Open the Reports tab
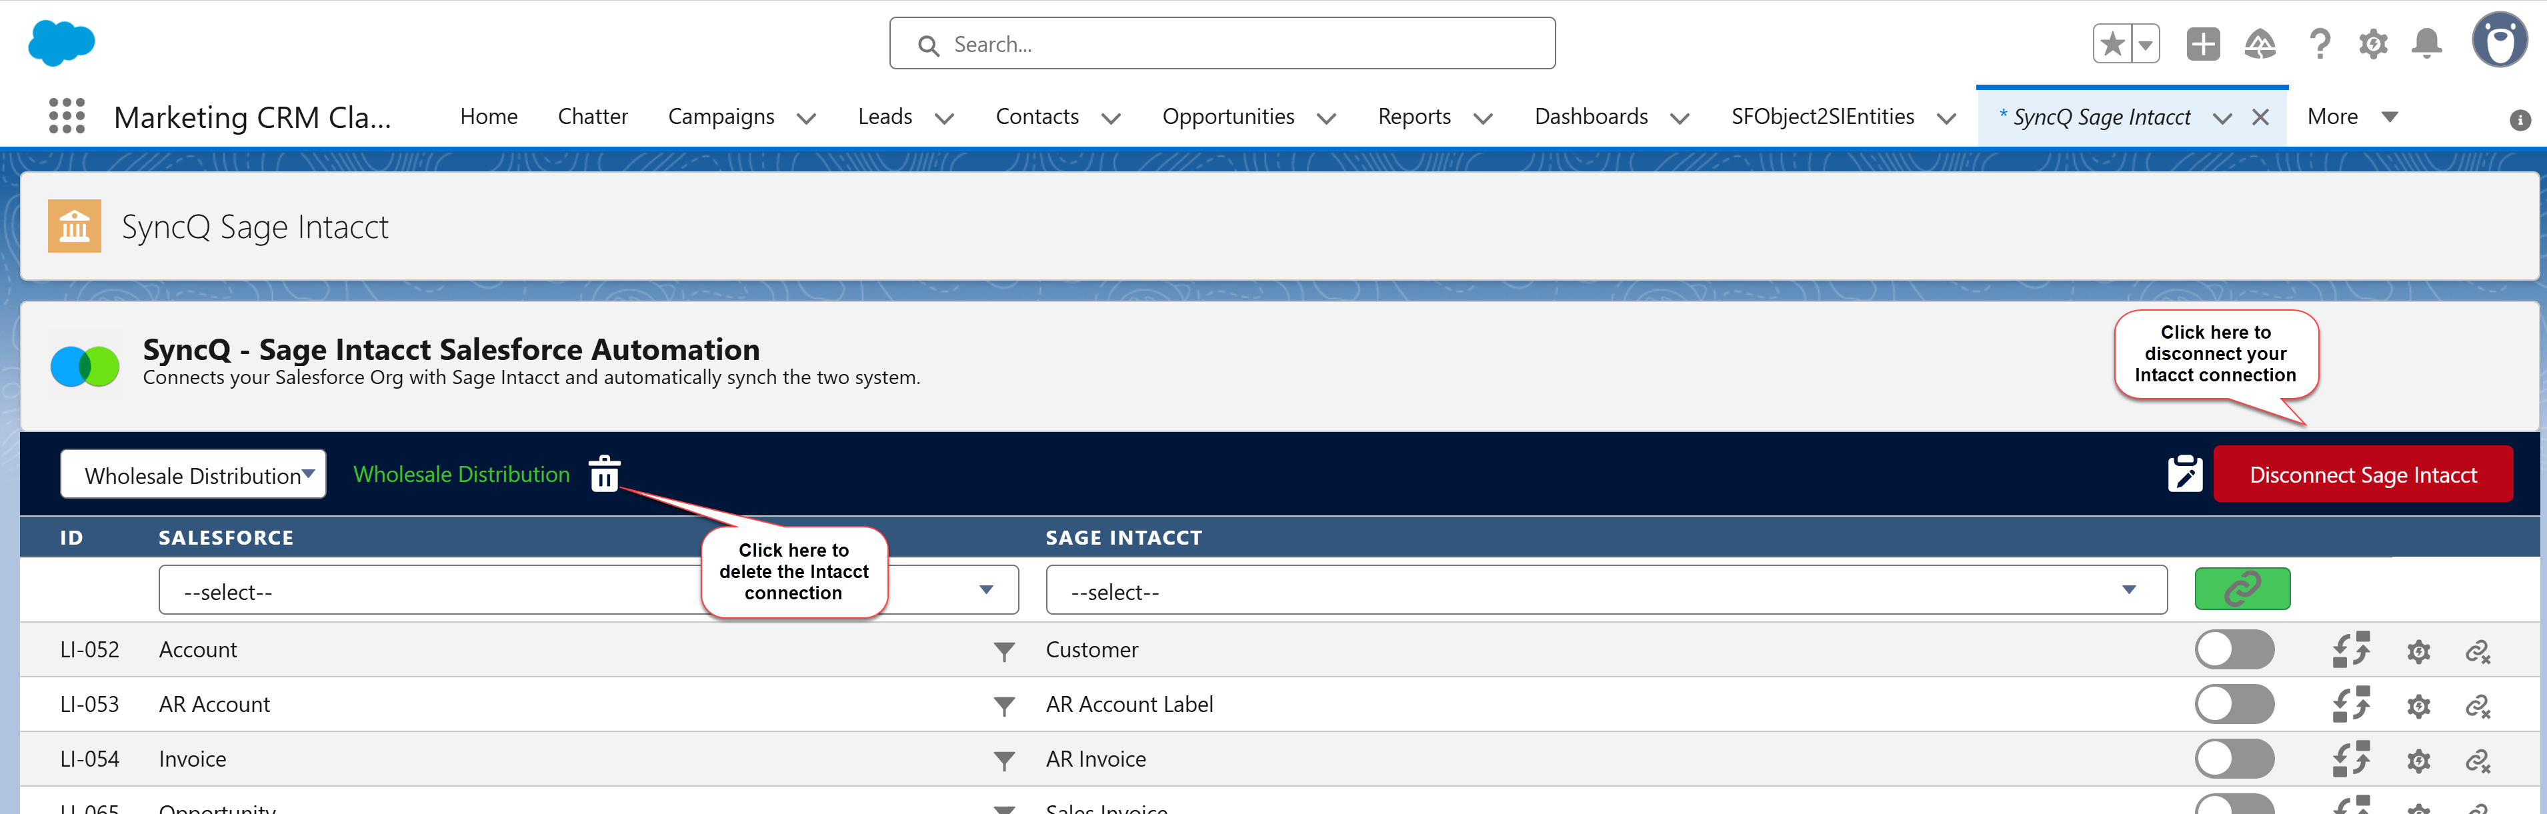The image size is (2547, 814). point(1414,117)
